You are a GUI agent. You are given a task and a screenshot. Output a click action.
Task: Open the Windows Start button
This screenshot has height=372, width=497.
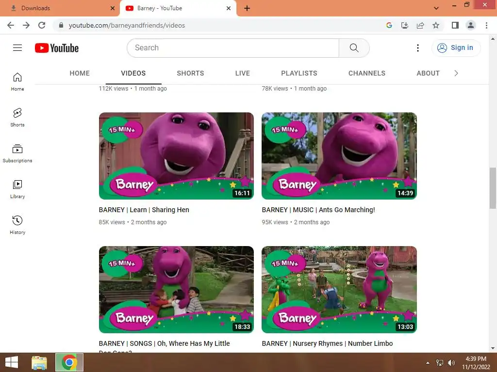(x=12, y=362)
